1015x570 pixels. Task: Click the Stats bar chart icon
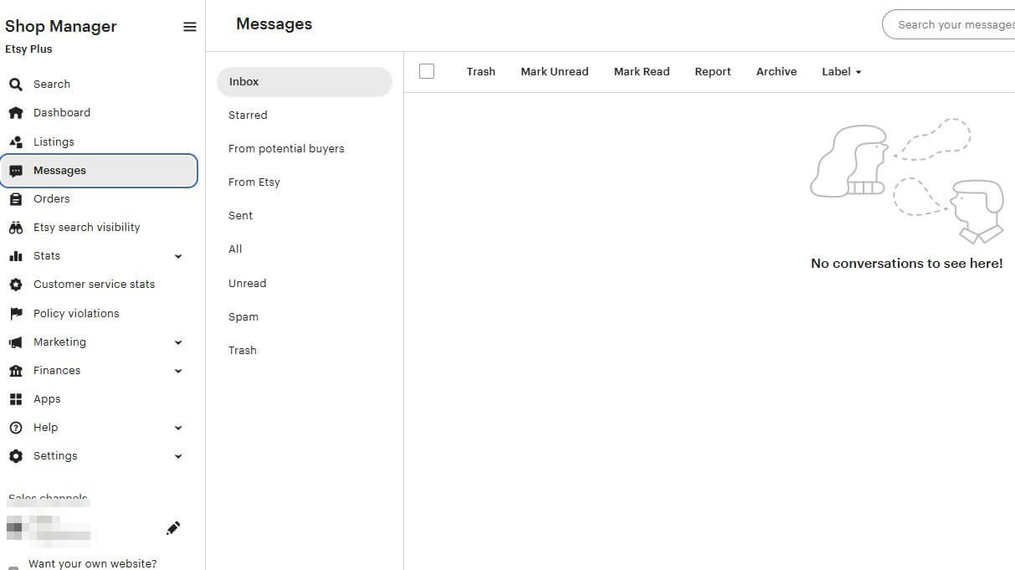(x=15, y=256)
